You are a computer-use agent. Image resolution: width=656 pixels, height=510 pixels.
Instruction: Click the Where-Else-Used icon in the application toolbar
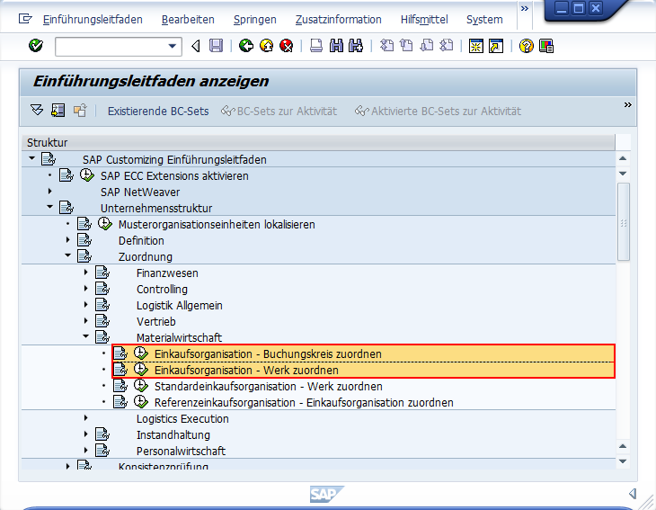coord(79,111)
